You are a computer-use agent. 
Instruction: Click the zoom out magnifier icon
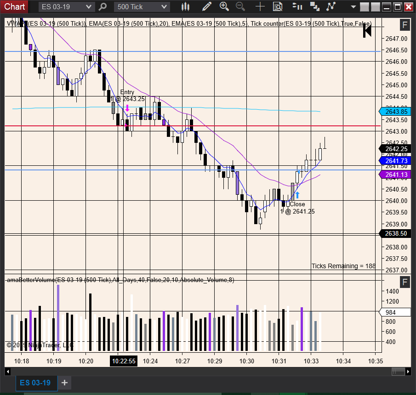click(240, 6)
